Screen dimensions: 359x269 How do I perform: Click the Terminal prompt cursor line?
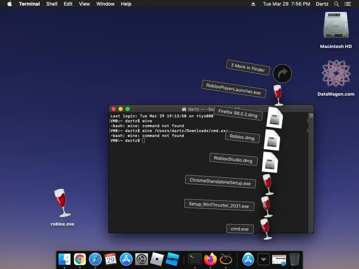point(128,140)
